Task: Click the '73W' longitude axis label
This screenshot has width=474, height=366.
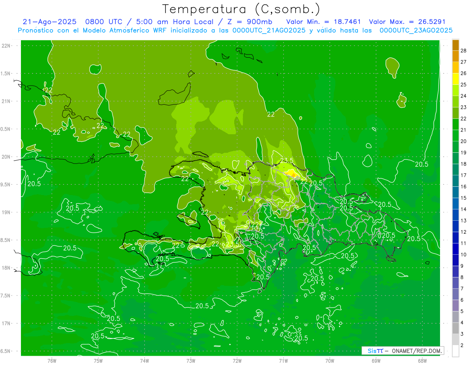Action: click(x=191, y=361)
